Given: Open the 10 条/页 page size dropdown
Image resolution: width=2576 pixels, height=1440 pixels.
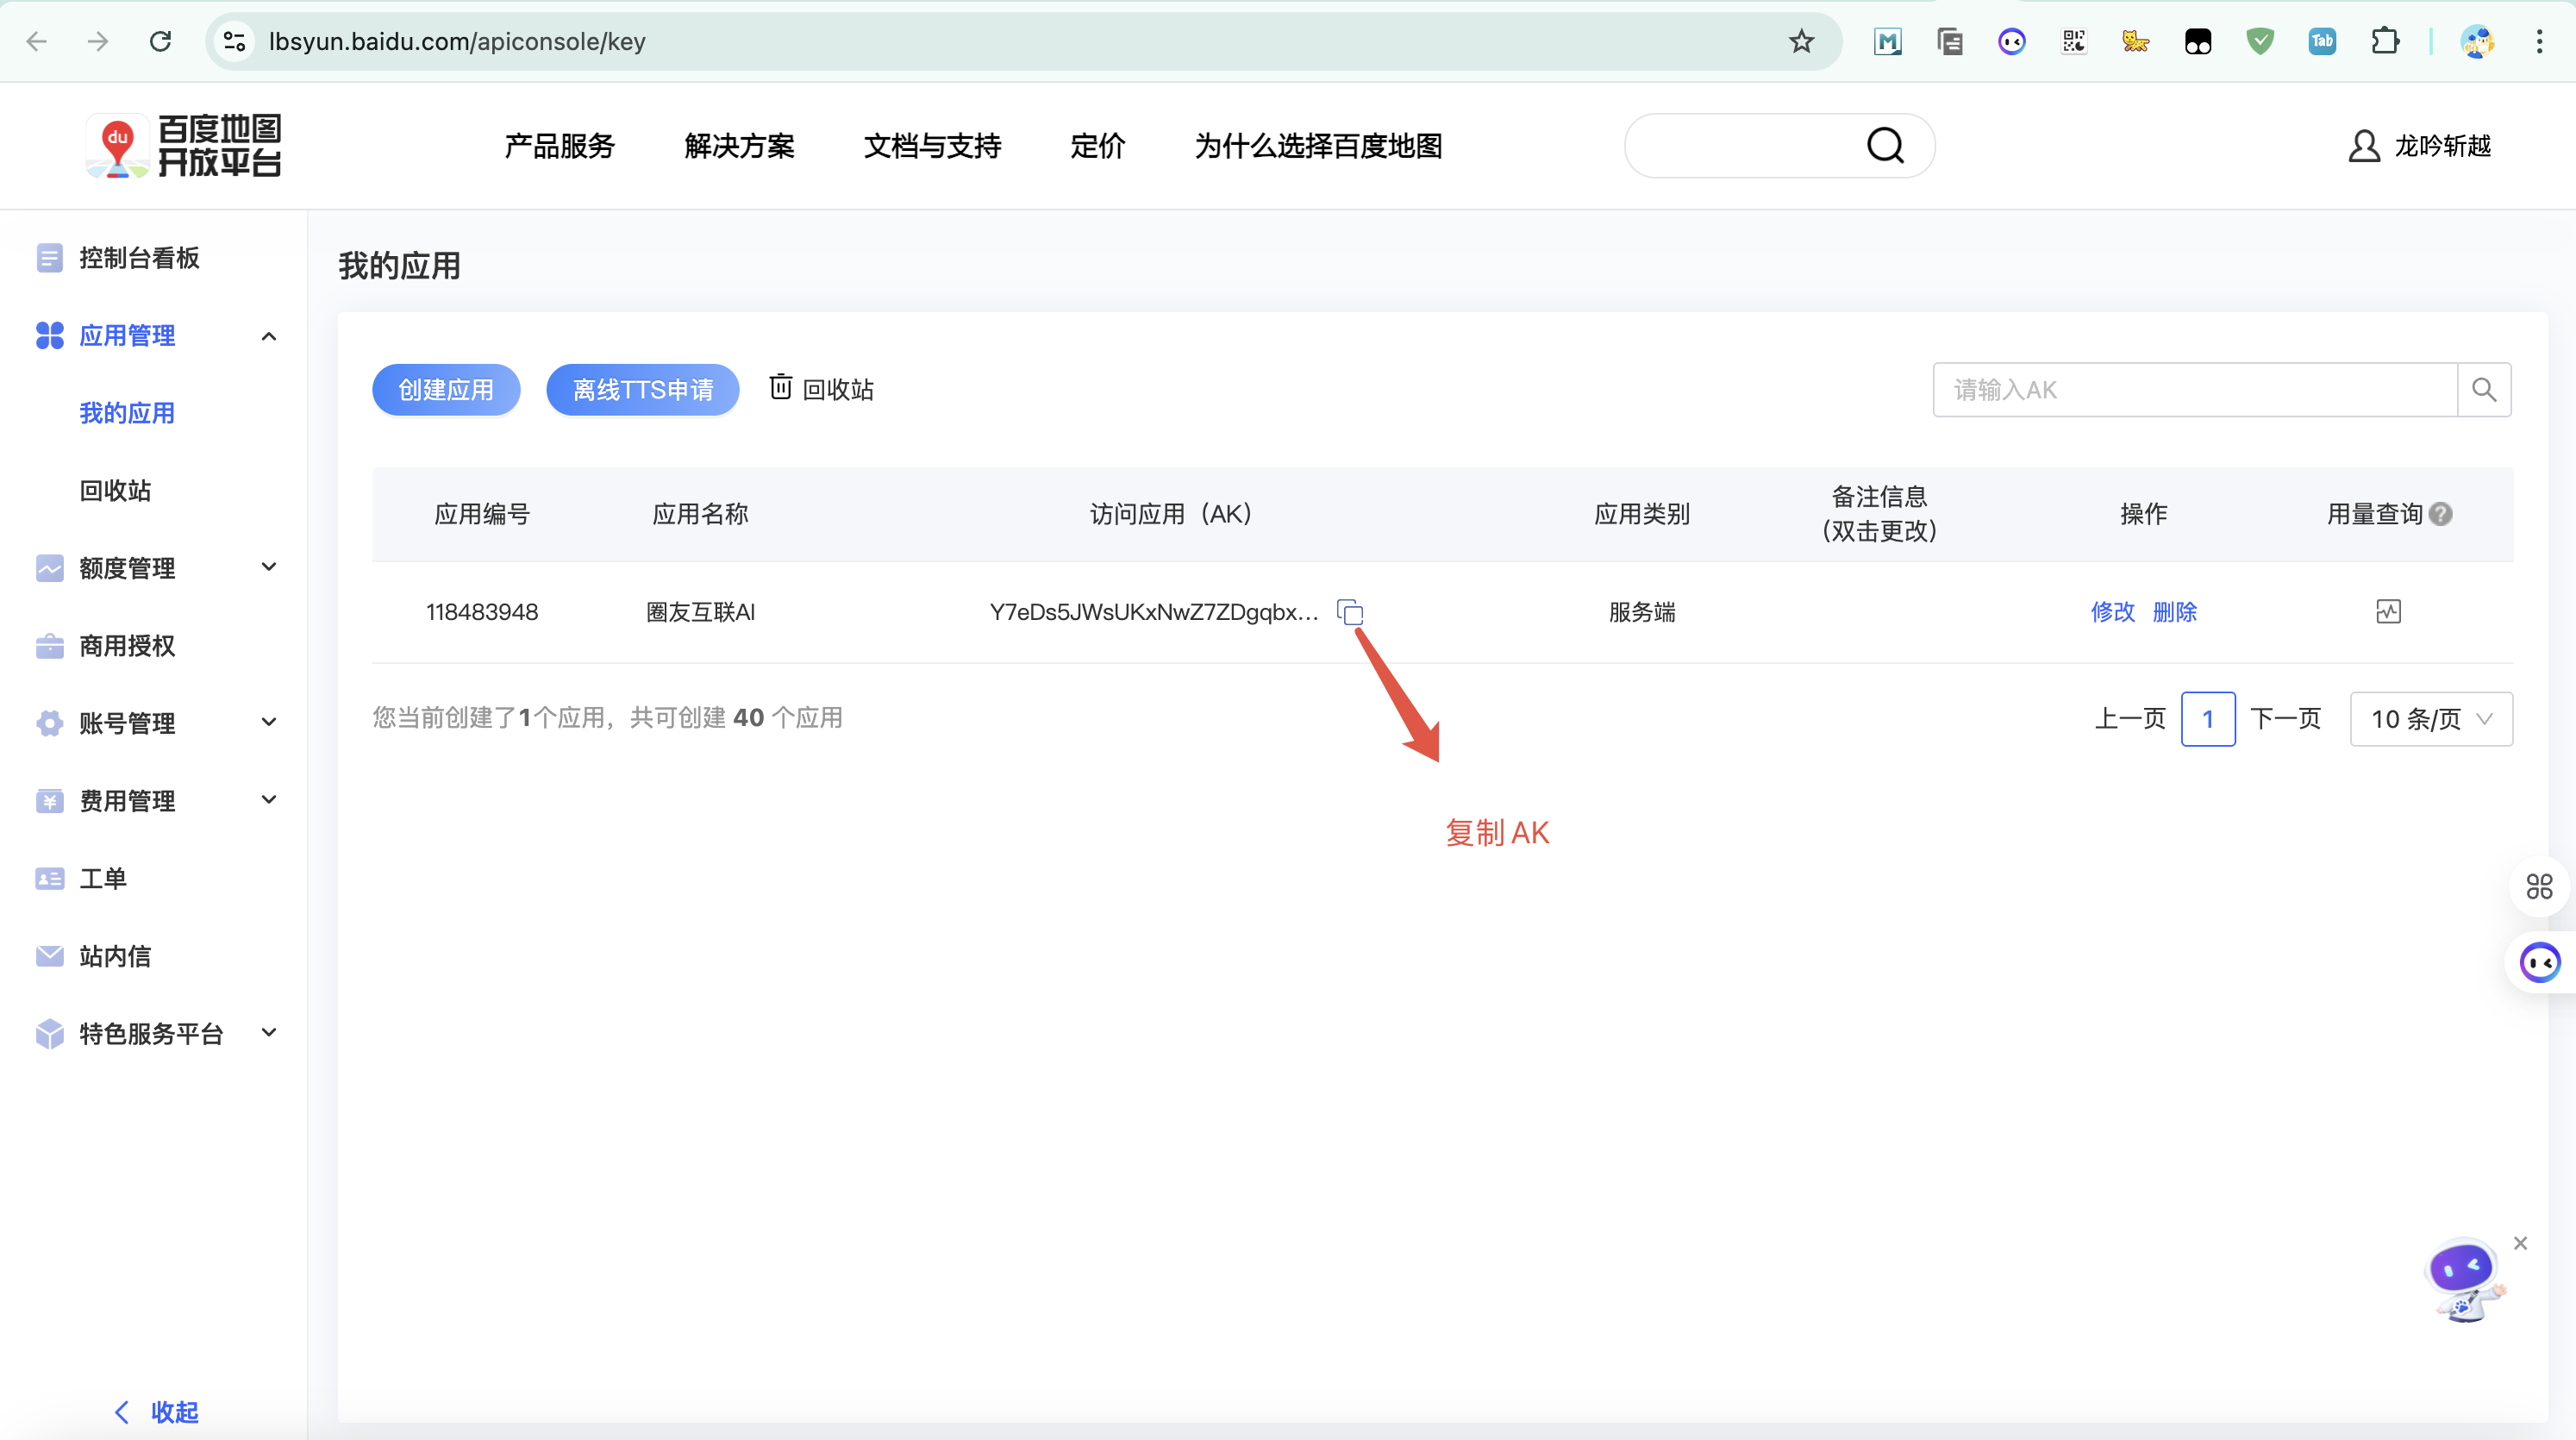Looking at the screenshot, I should (x=2431, y=719).
